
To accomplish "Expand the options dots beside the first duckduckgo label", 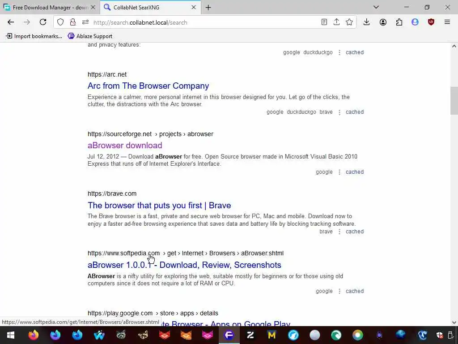I will point(339,53).
